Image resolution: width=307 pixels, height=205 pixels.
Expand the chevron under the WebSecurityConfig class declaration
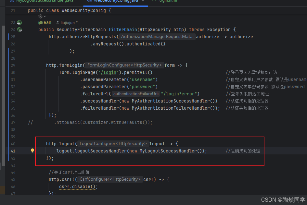45,16
